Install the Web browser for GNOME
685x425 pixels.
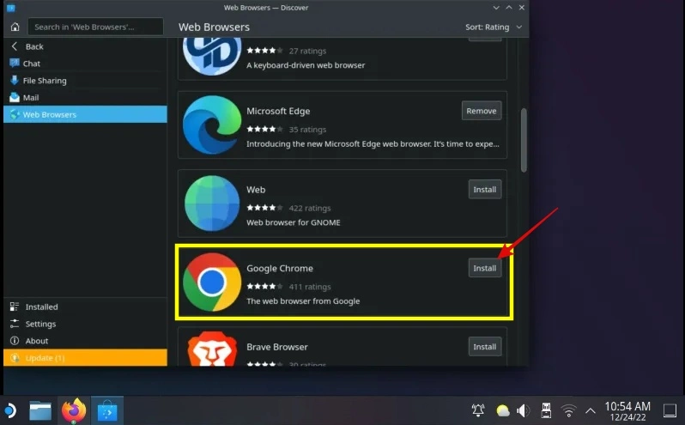click(485, 190)
